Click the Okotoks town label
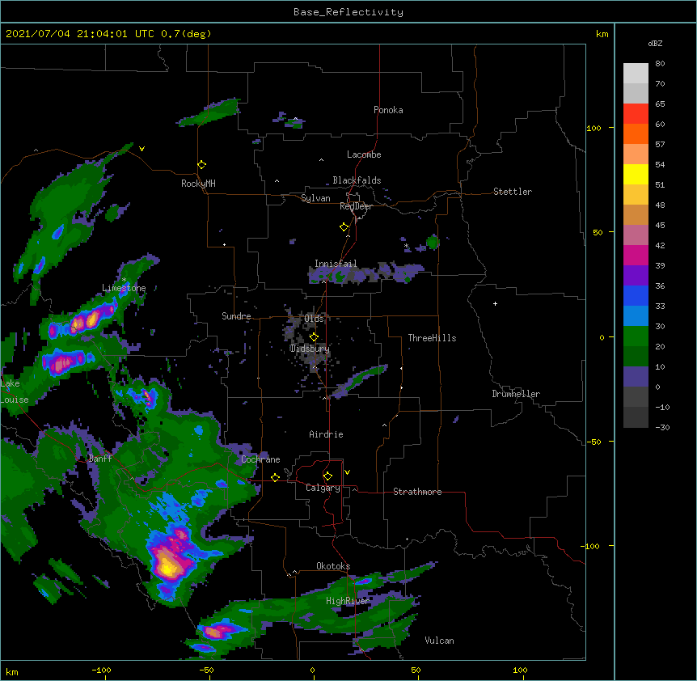 333,566
